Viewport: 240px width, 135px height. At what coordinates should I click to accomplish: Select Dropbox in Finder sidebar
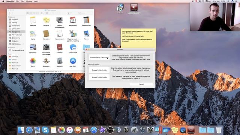(x=15, y=19)
